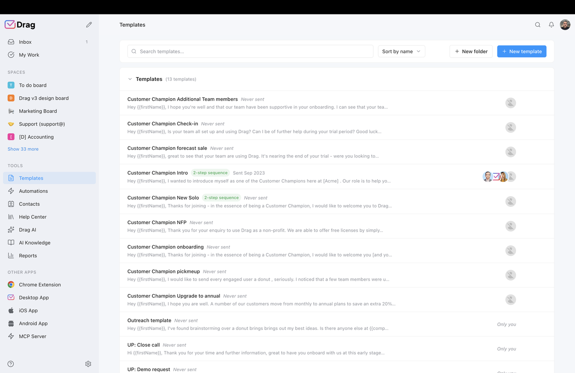
Task: Click the Android App robot icon
Action: (x=11, y=323)
